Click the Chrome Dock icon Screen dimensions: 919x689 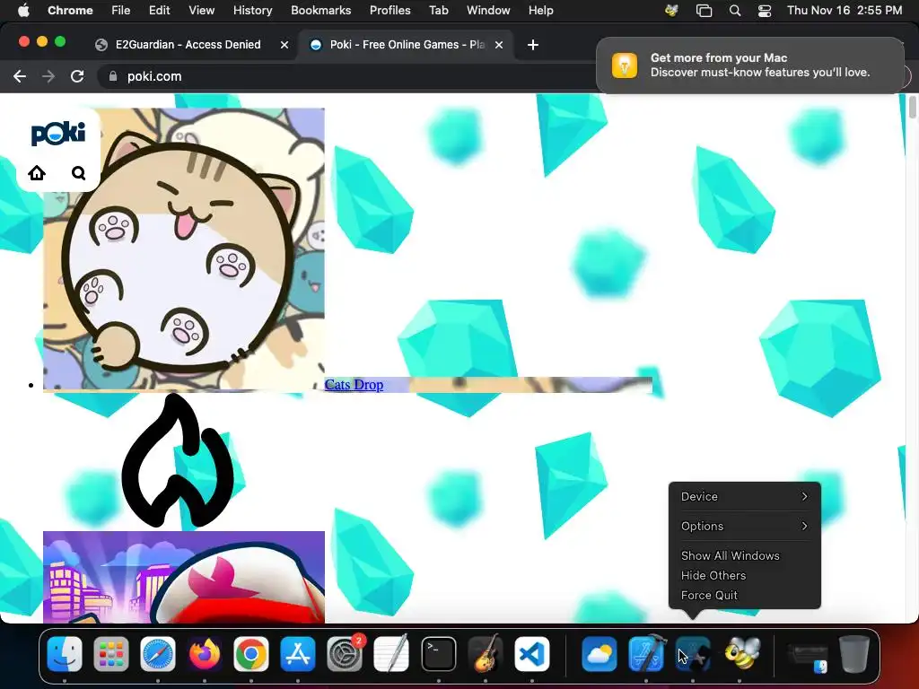[x=251, y=654]
